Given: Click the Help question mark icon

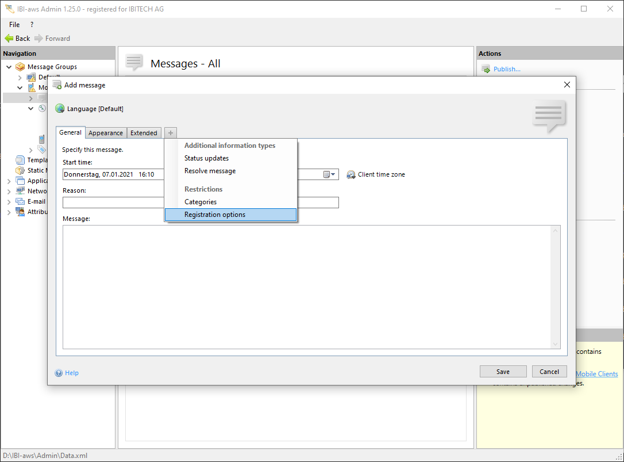Looking at the screenshot, I should coord(59,373).
